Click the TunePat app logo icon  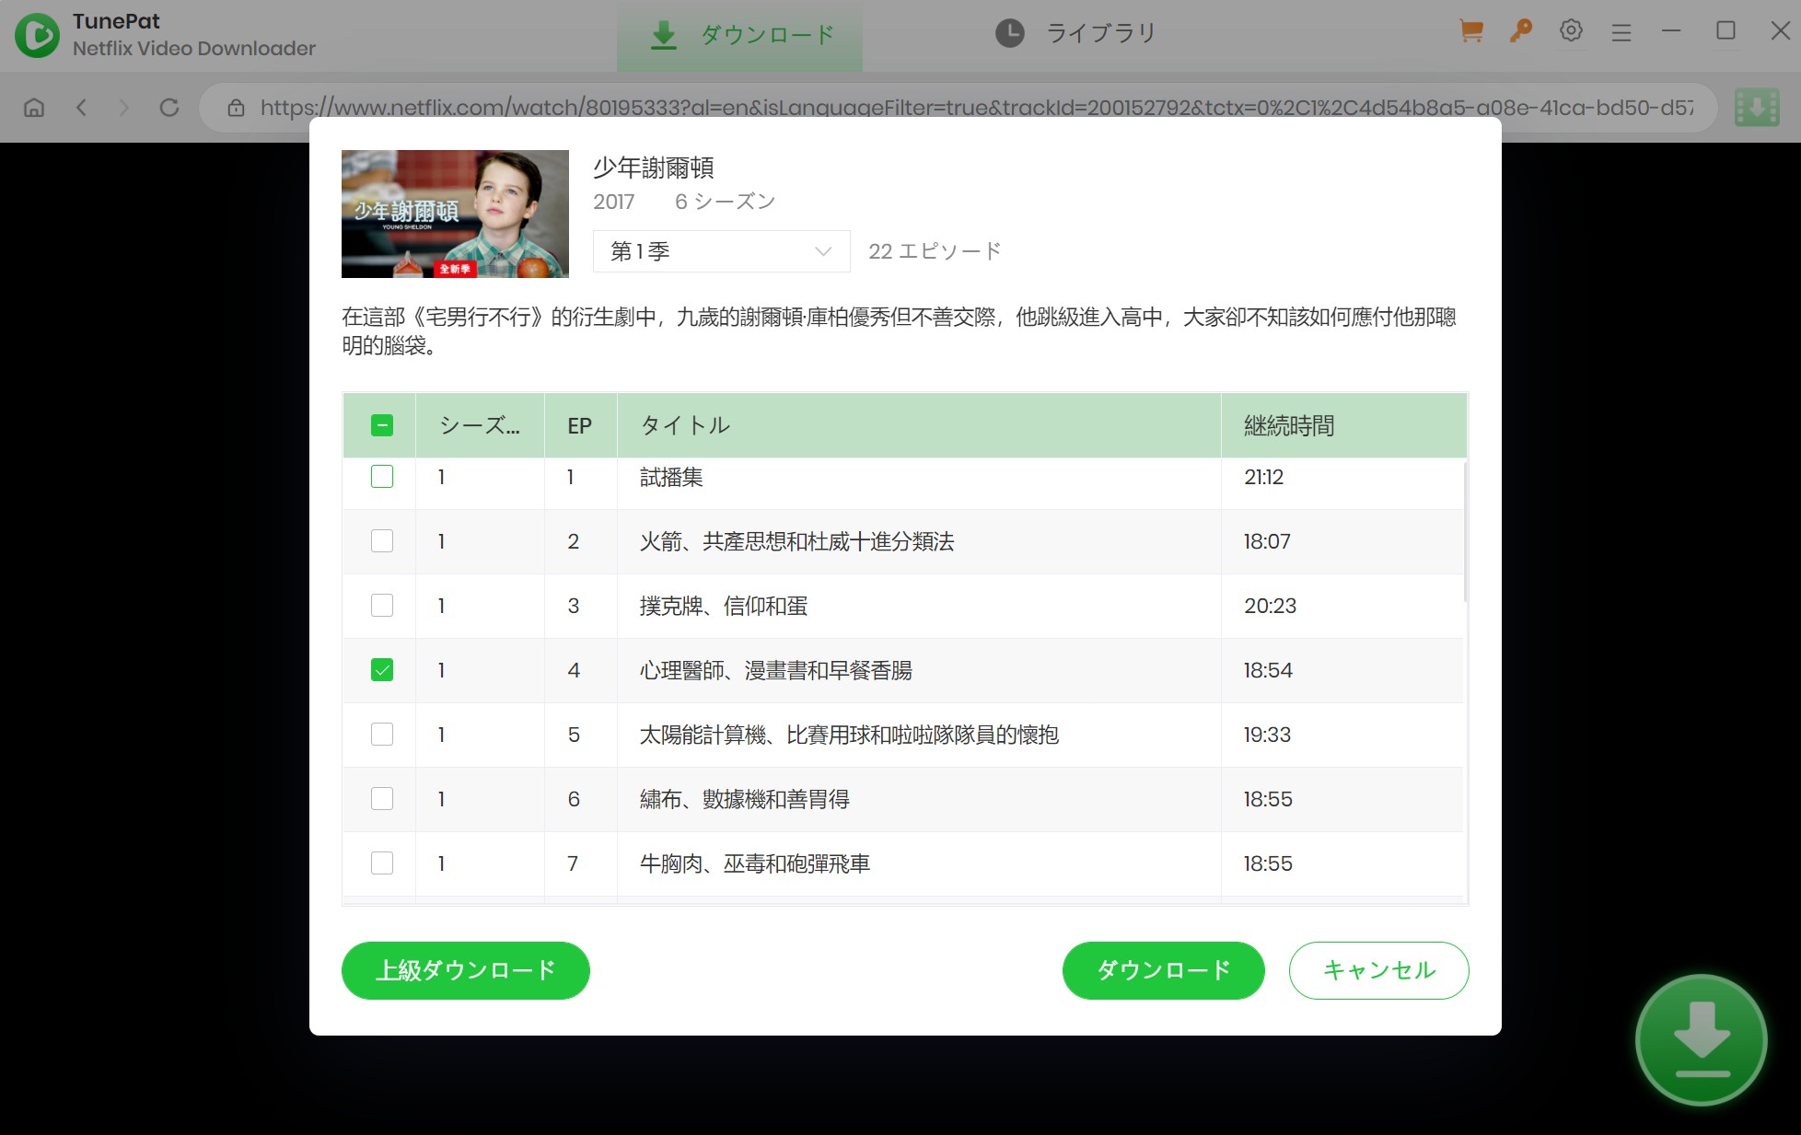[x=38, y=35]
